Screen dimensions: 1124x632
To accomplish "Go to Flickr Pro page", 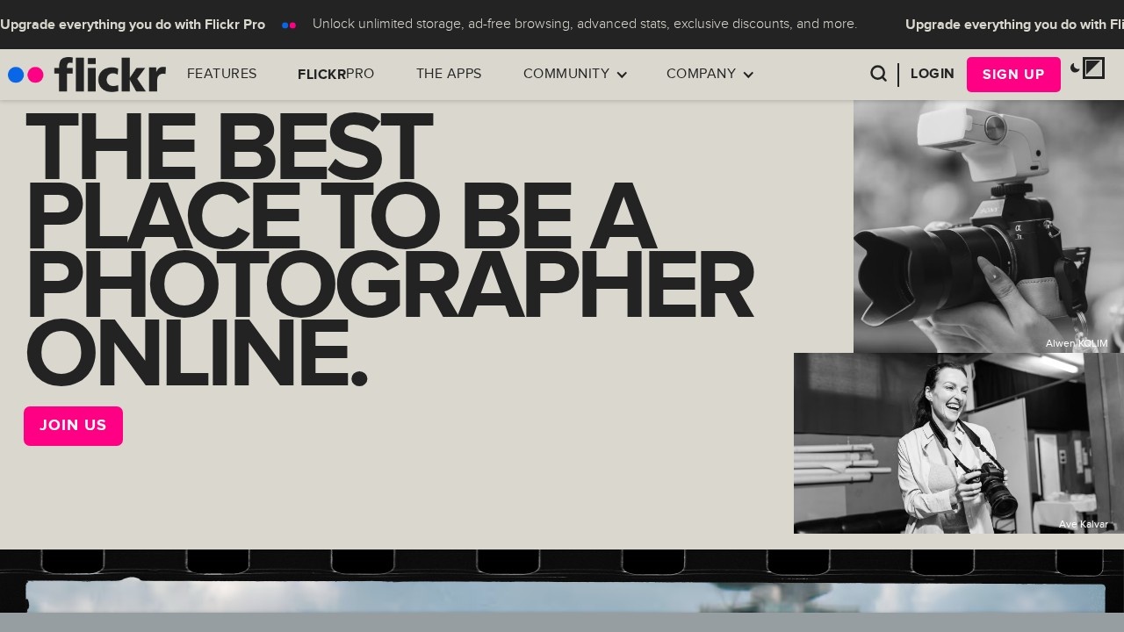I will pyautogui.click(x=336, y=75).
